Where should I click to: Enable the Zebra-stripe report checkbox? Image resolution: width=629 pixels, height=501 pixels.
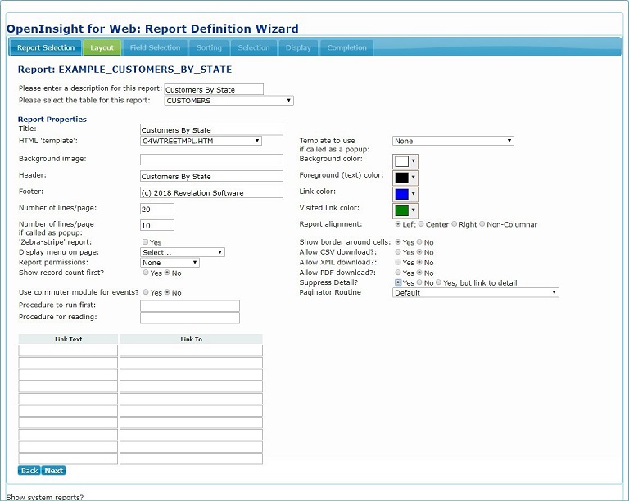pos(145,242)
